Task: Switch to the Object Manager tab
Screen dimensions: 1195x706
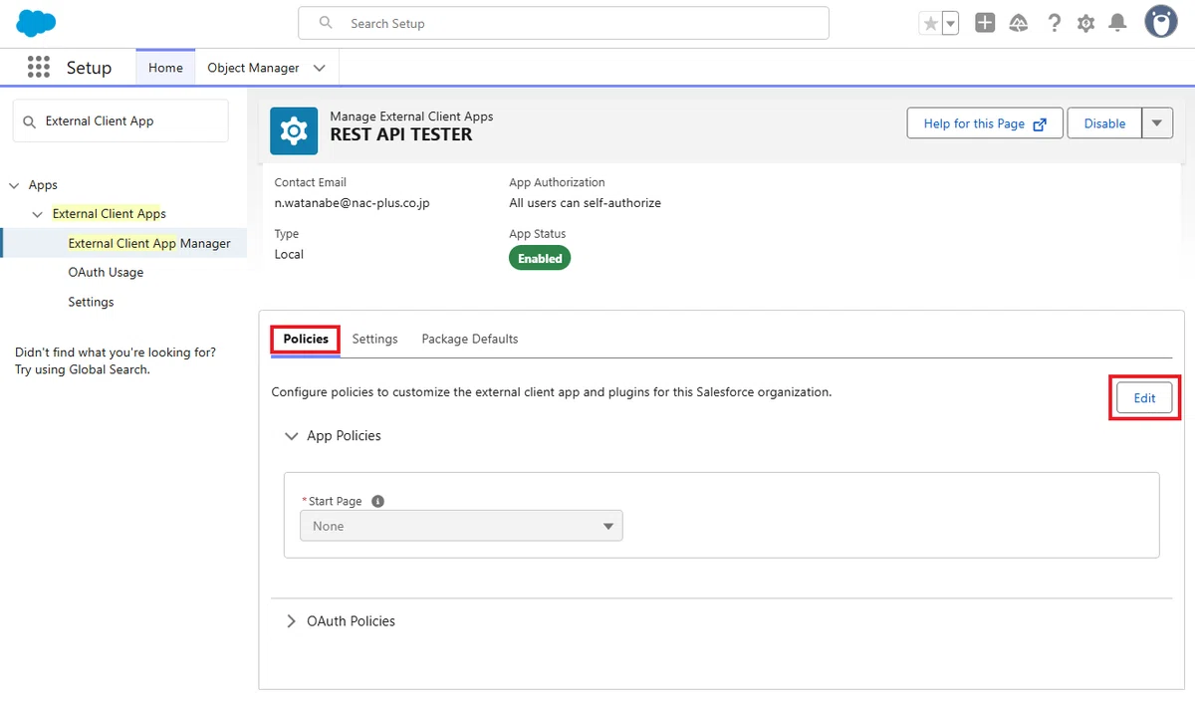Action: point(253,68)
